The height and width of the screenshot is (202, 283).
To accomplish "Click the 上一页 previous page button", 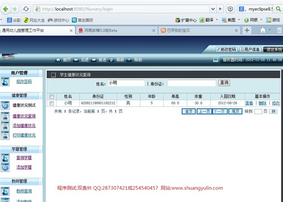I will pos(204,112).
